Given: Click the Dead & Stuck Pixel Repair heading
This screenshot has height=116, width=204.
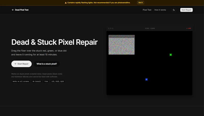Looking at the screenshot, I should click(x=54, y=42).
